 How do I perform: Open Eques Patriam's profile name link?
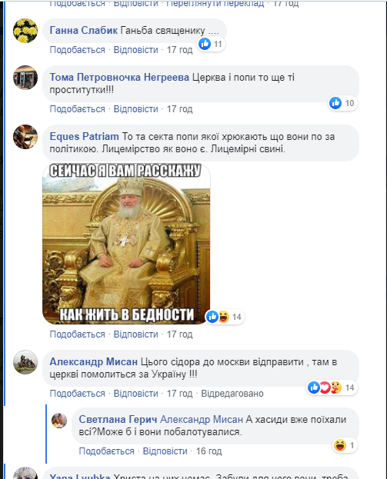(x=85, y=136)
